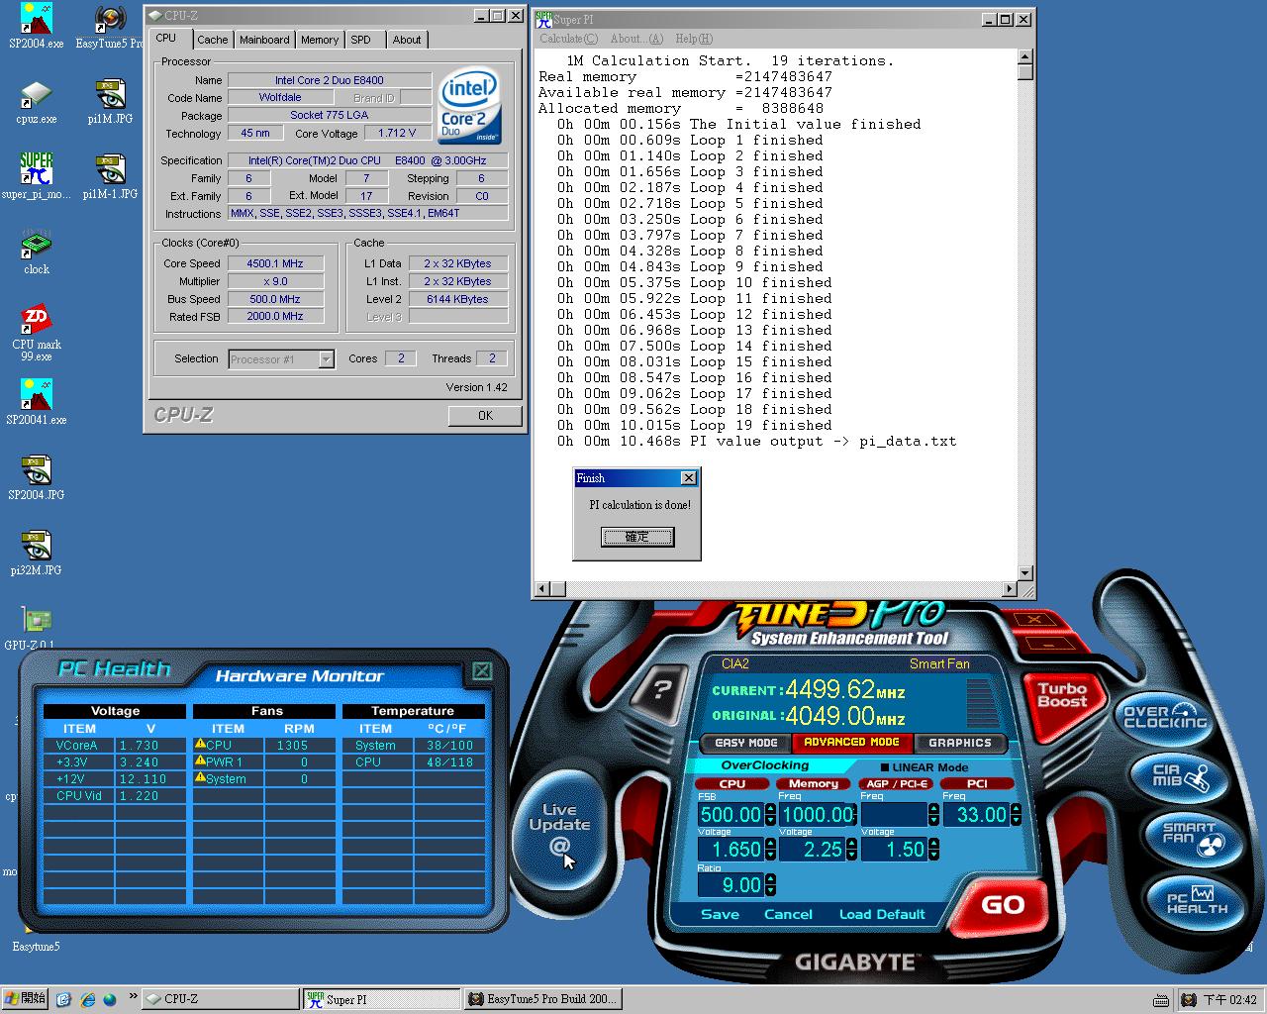The image size is (1267, 1014).
Task: Click the globe quick launch icon
Action: tap(109, 999)
